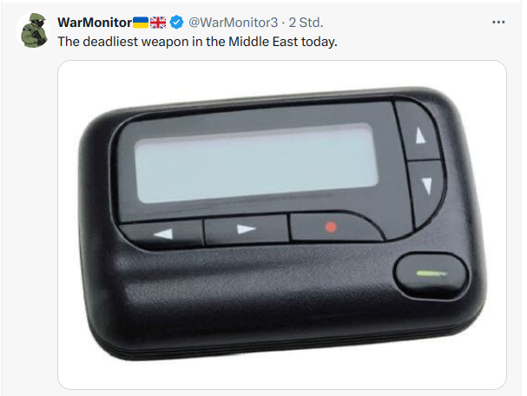Click the pager's LCD display screen
527x396 pixels.
click(256, 163)
